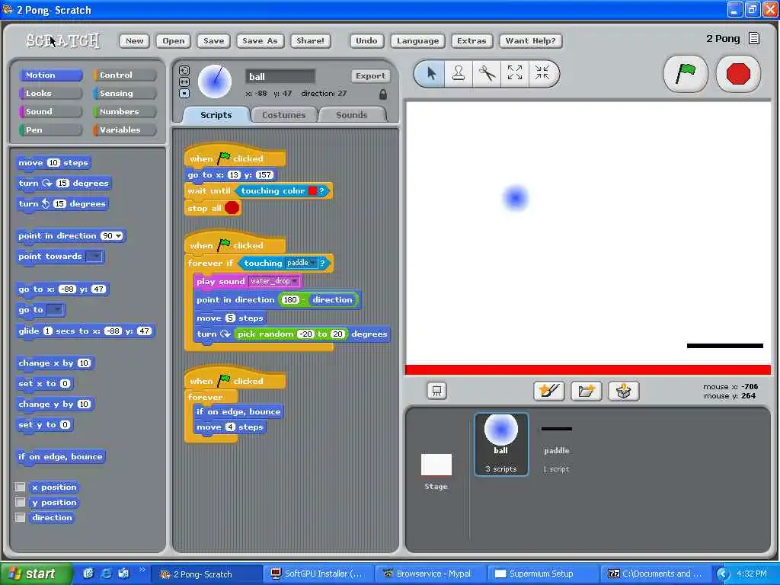Open the Language menu

[417, 41]
